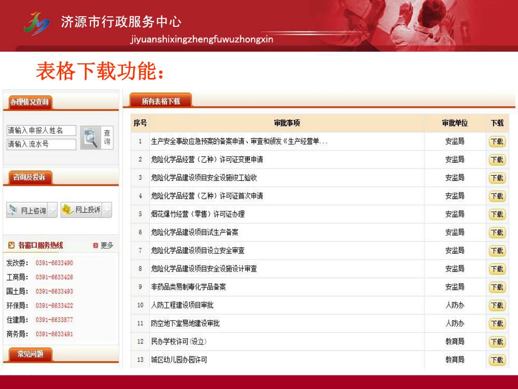The width and height of the screenshot is (518, 389).
Task: Click 人防工程建设项目审批 item
Action: (182, 305)
